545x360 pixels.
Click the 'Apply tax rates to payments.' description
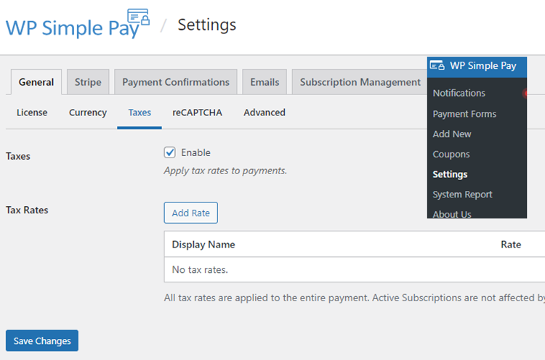(x=225, y=171)
